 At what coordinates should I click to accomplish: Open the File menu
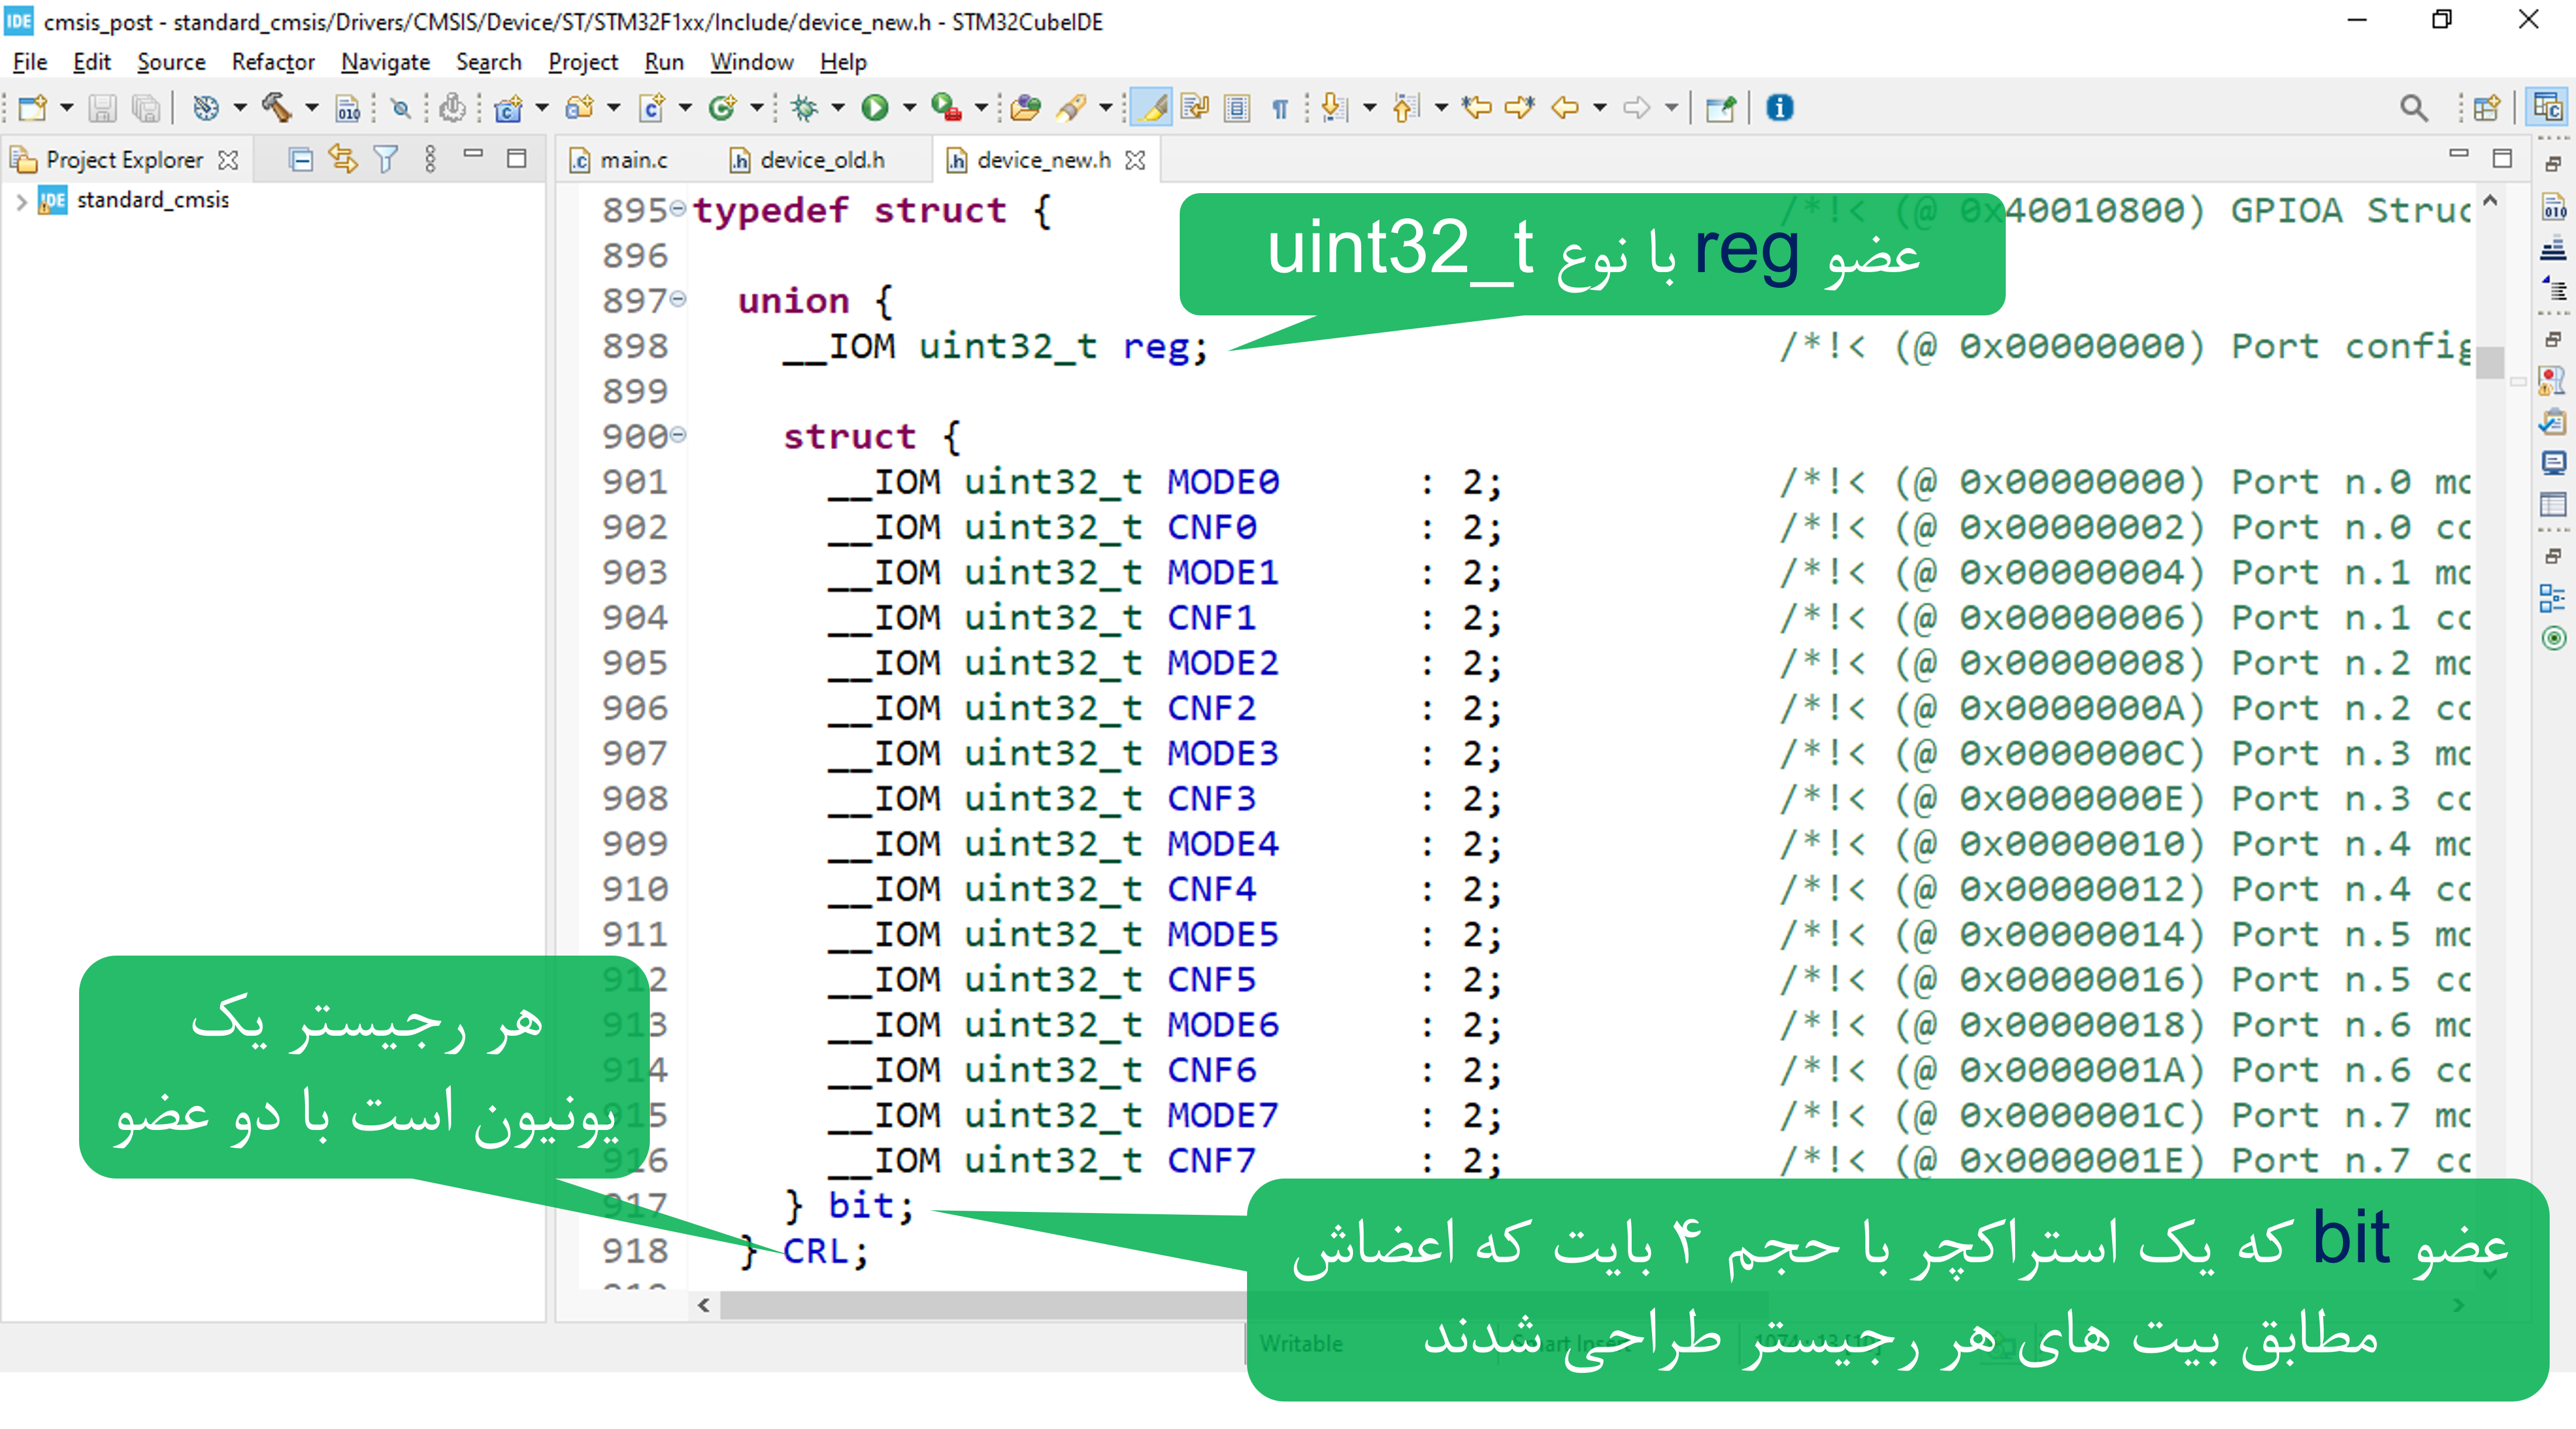coord(30,62)
